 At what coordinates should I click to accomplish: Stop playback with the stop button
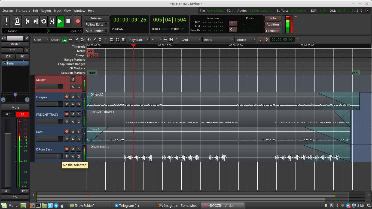pyautogui.click(x=68, y=21)
